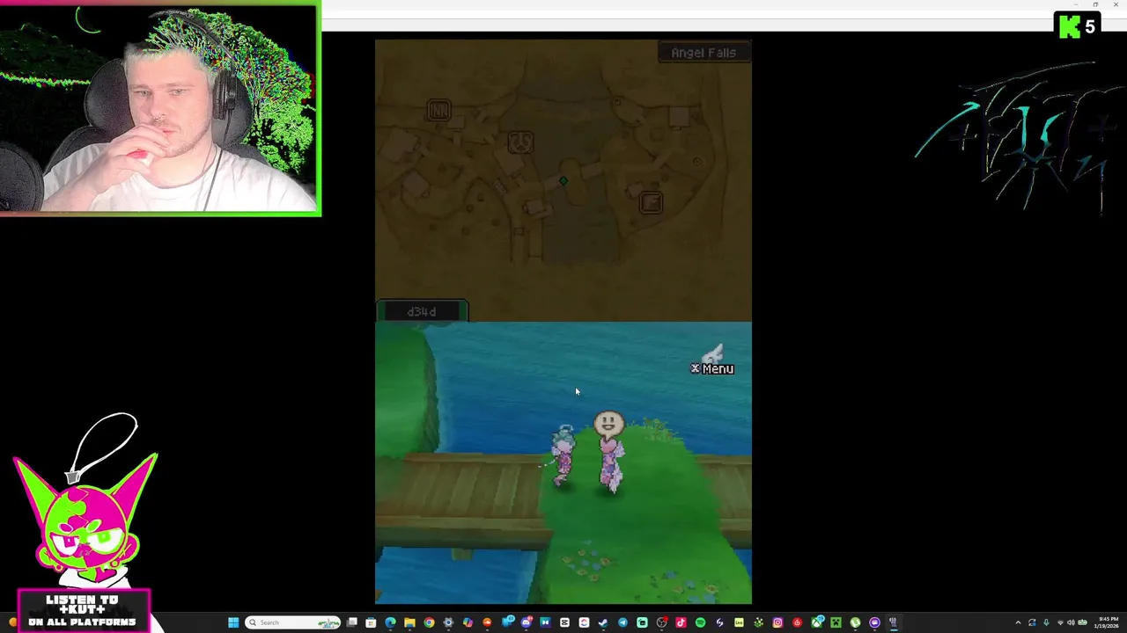Open the Settings gear on taskbar

click(x=448, y=622)
